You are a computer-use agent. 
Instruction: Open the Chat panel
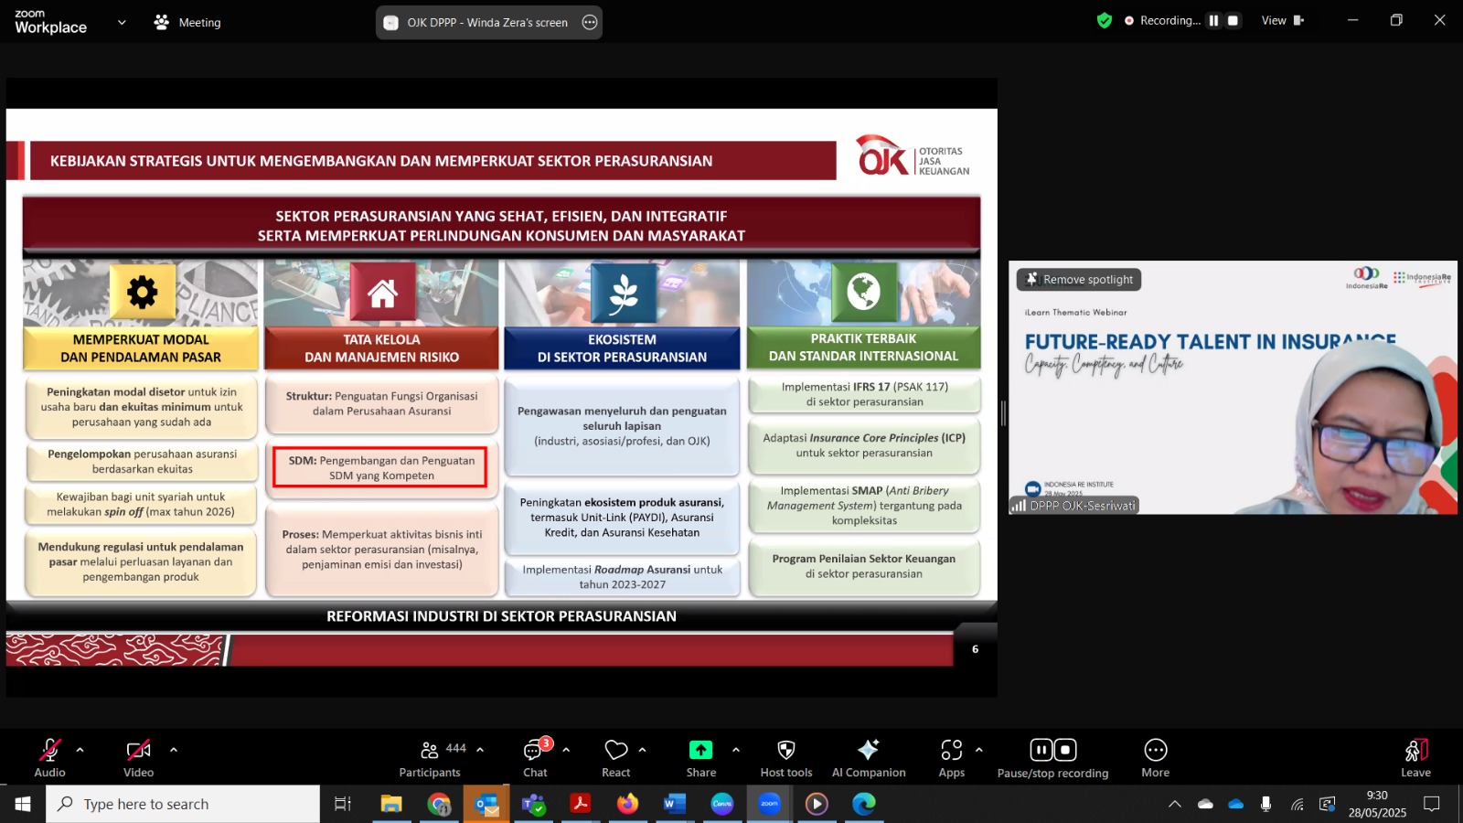tap(535, 758)
